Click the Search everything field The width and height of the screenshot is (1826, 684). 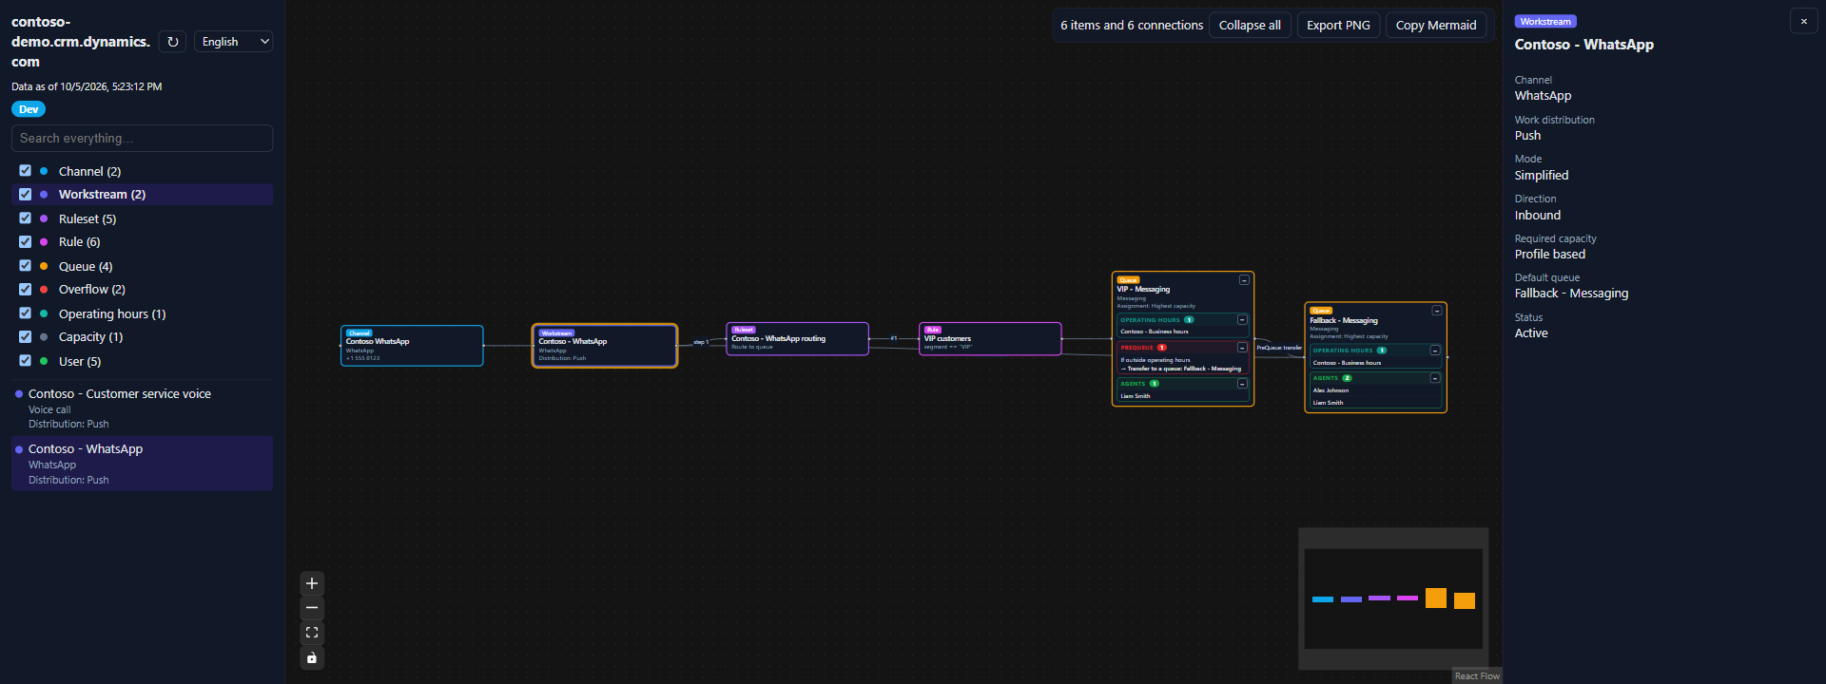[x=142, y=138]
